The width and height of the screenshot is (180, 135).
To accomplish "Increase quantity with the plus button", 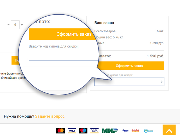I will (x=22, y=25).
